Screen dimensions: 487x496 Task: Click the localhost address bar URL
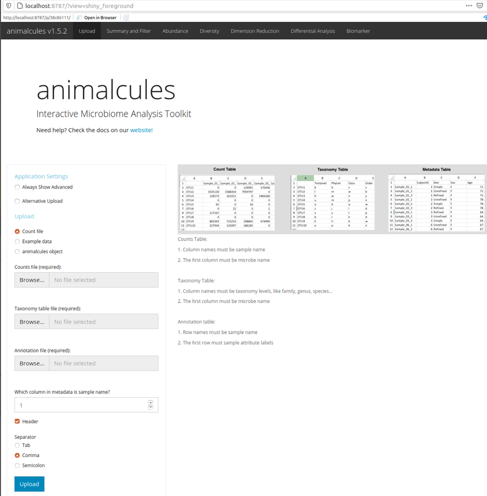(x=79, y=6)
